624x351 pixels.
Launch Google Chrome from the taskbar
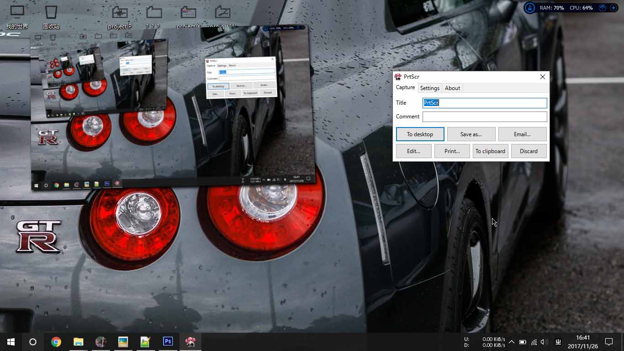click(x=56, y=341)
